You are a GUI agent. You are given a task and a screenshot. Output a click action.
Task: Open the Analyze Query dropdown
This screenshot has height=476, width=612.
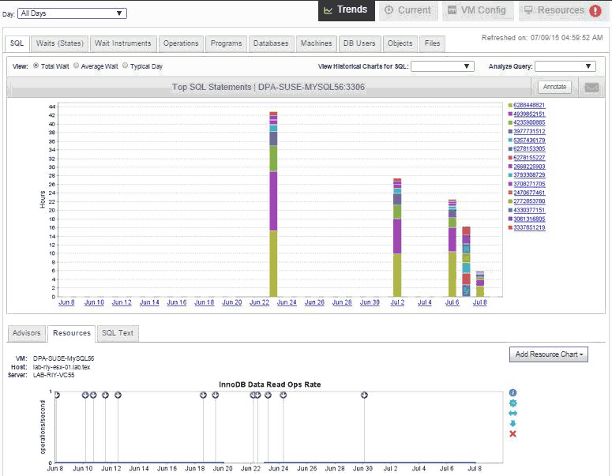[x=565, y=66]
